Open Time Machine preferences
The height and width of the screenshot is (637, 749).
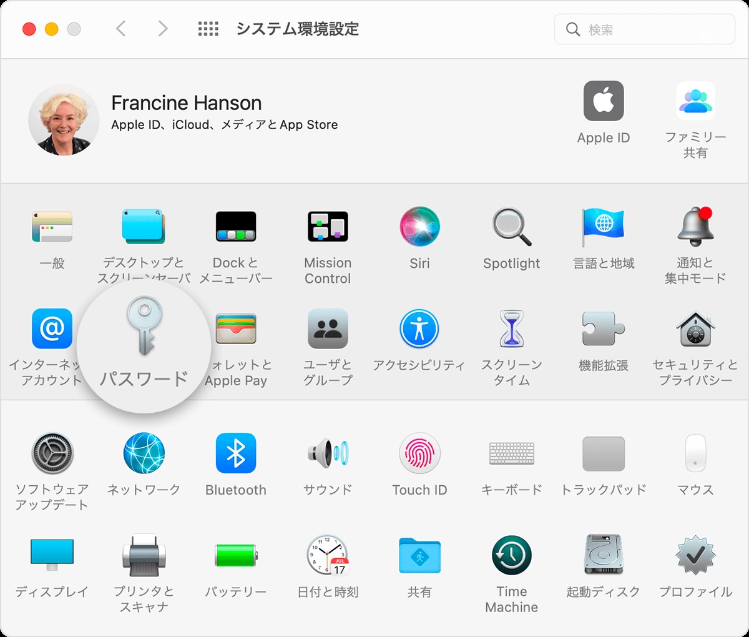(512, 555)
